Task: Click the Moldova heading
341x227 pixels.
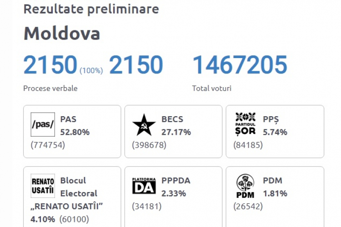Action: [62, 33]
